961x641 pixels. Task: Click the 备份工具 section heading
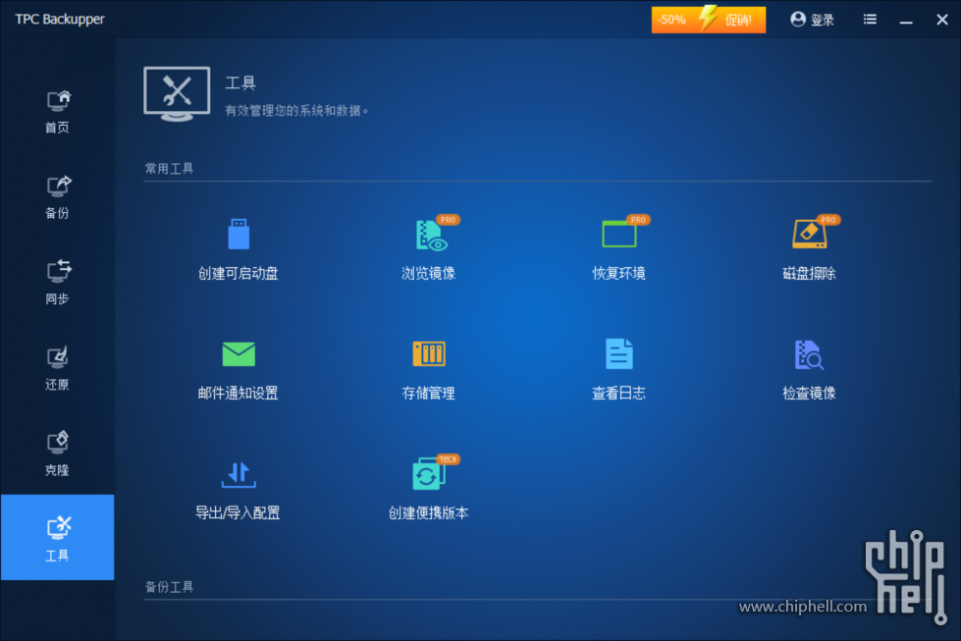pos(169,587)
